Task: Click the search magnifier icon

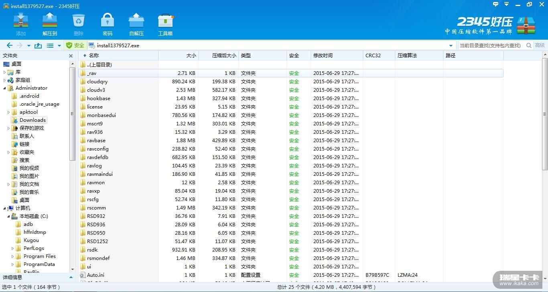Action: 529,46
